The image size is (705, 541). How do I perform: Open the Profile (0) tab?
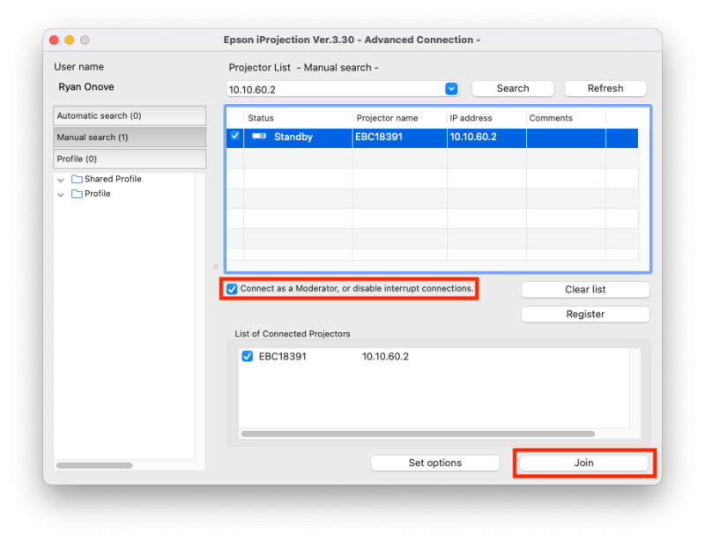click(130, 159)
